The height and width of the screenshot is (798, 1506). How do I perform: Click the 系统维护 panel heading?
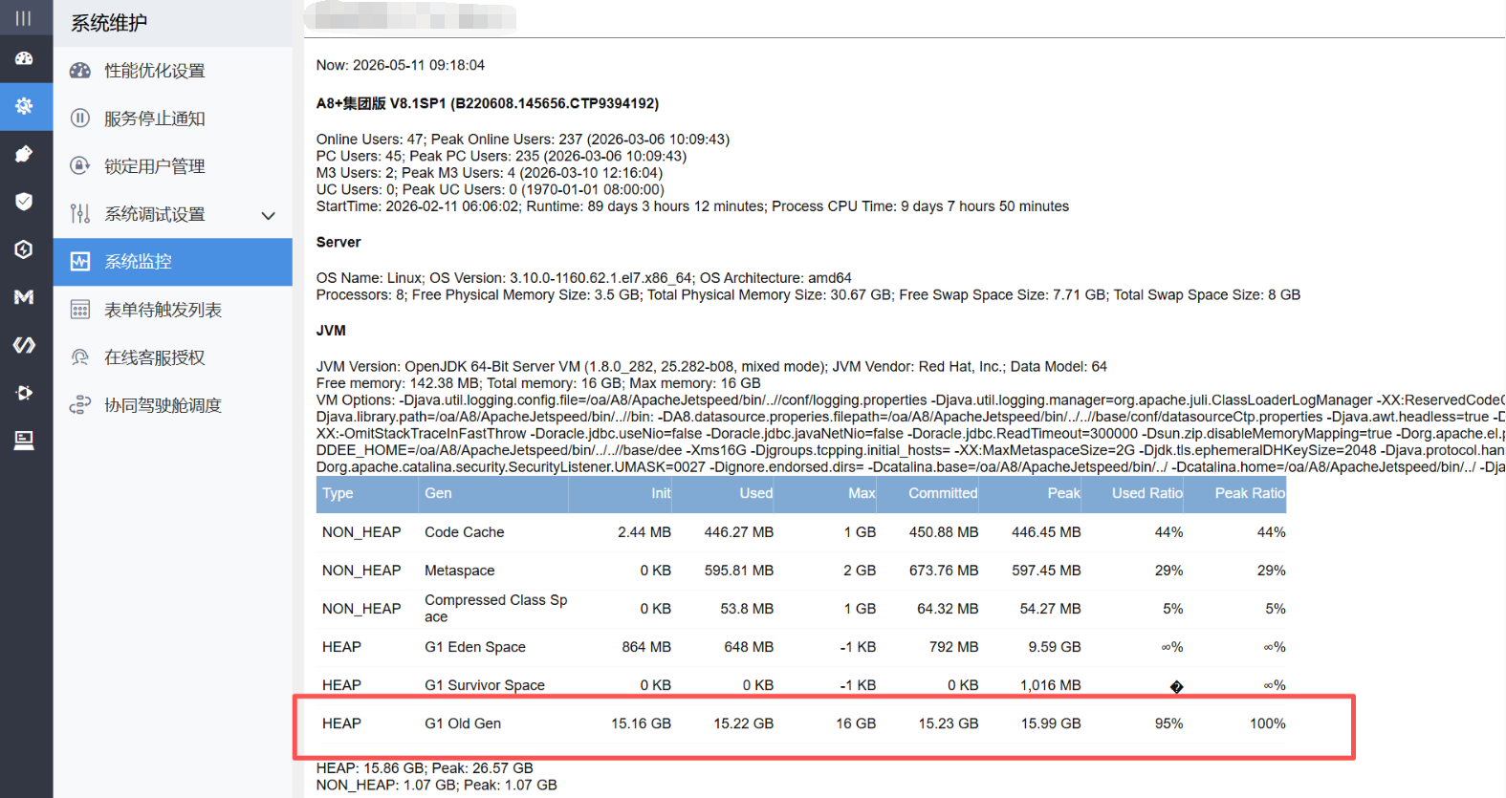[x=109, y=23]
